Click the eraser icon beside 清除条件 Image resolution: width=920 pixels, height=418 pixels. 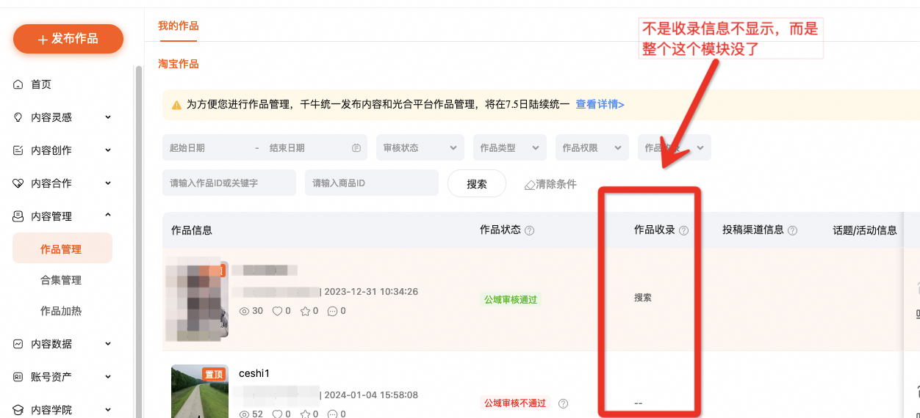tap(529, 185)
